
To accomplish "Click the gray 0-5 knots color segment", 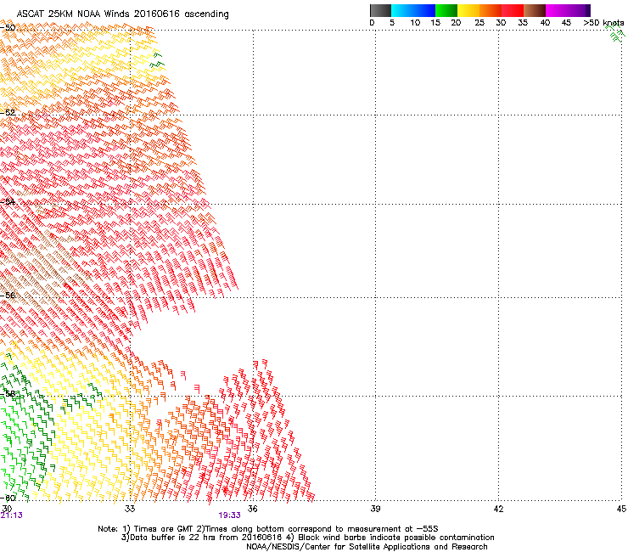I will point(380,10).
